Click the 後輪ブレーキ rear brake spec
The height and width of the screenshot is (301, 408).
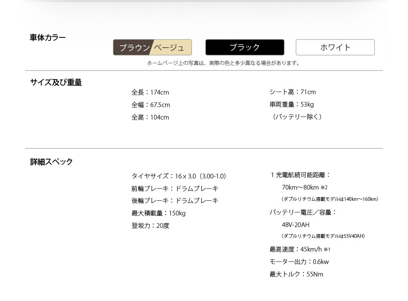point(175,201)
